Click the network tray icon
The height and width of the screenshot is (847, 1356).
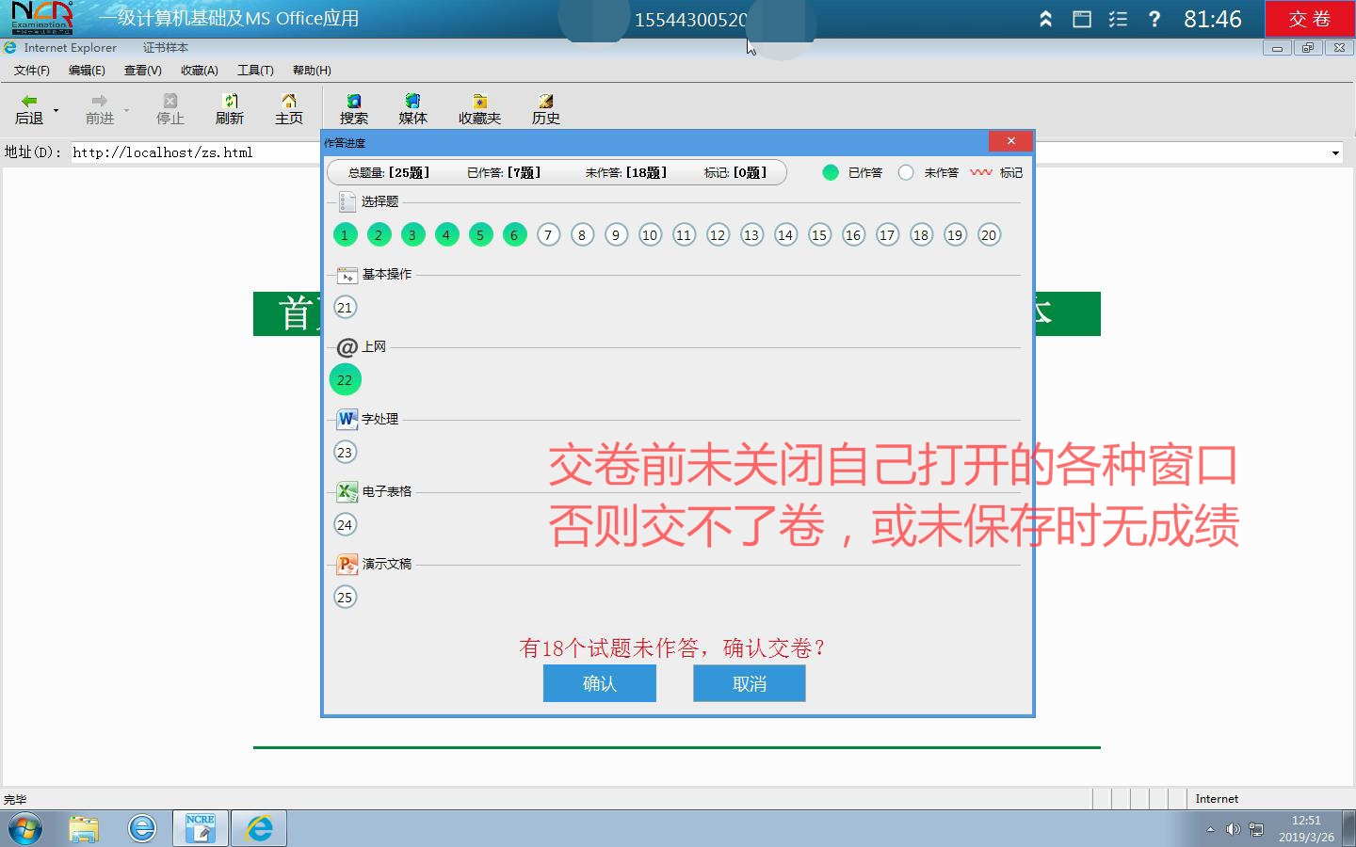coord(1256,829)
